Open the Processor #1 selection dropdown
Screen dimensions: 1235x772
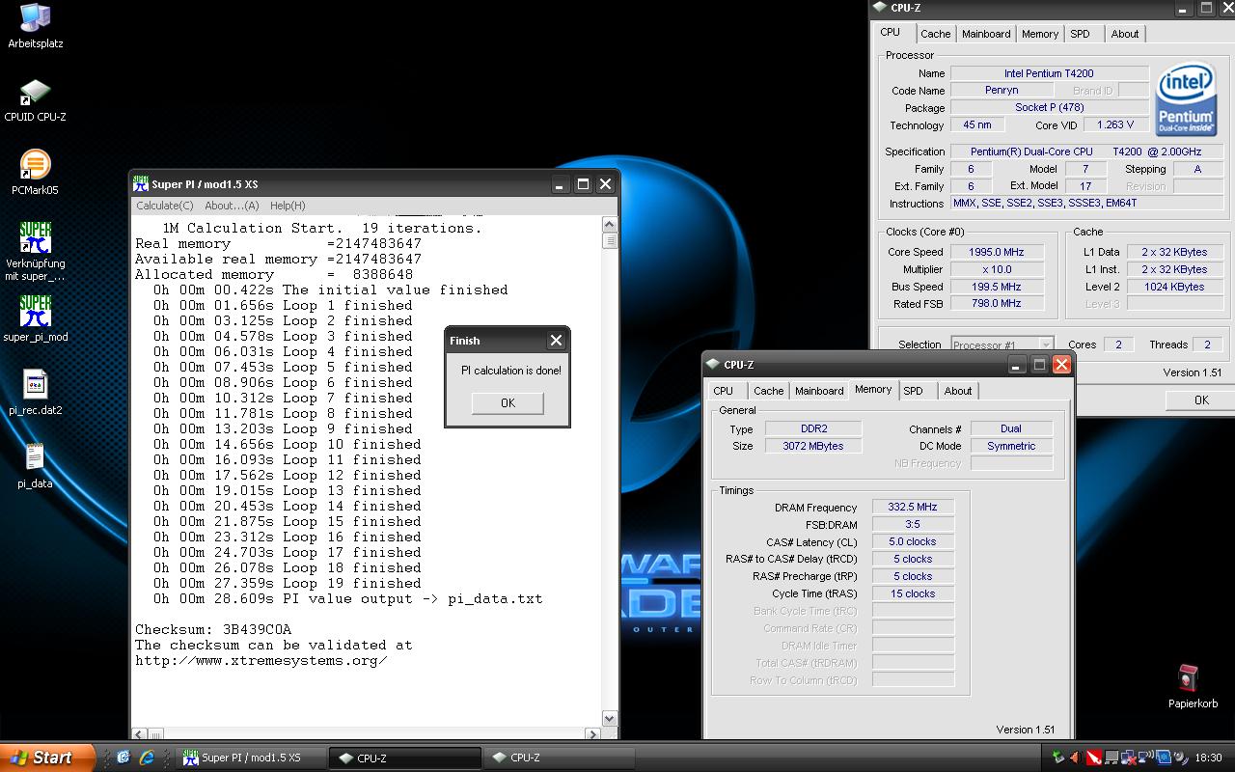1002,345
